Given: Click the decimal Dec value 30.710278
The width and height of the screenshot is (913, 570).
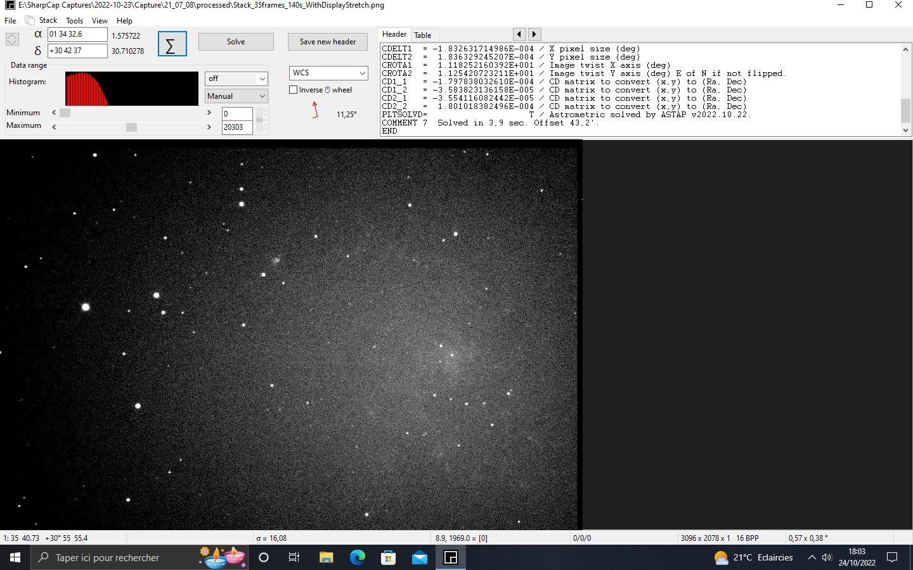Looking at the screenshot, I should 128,51.
